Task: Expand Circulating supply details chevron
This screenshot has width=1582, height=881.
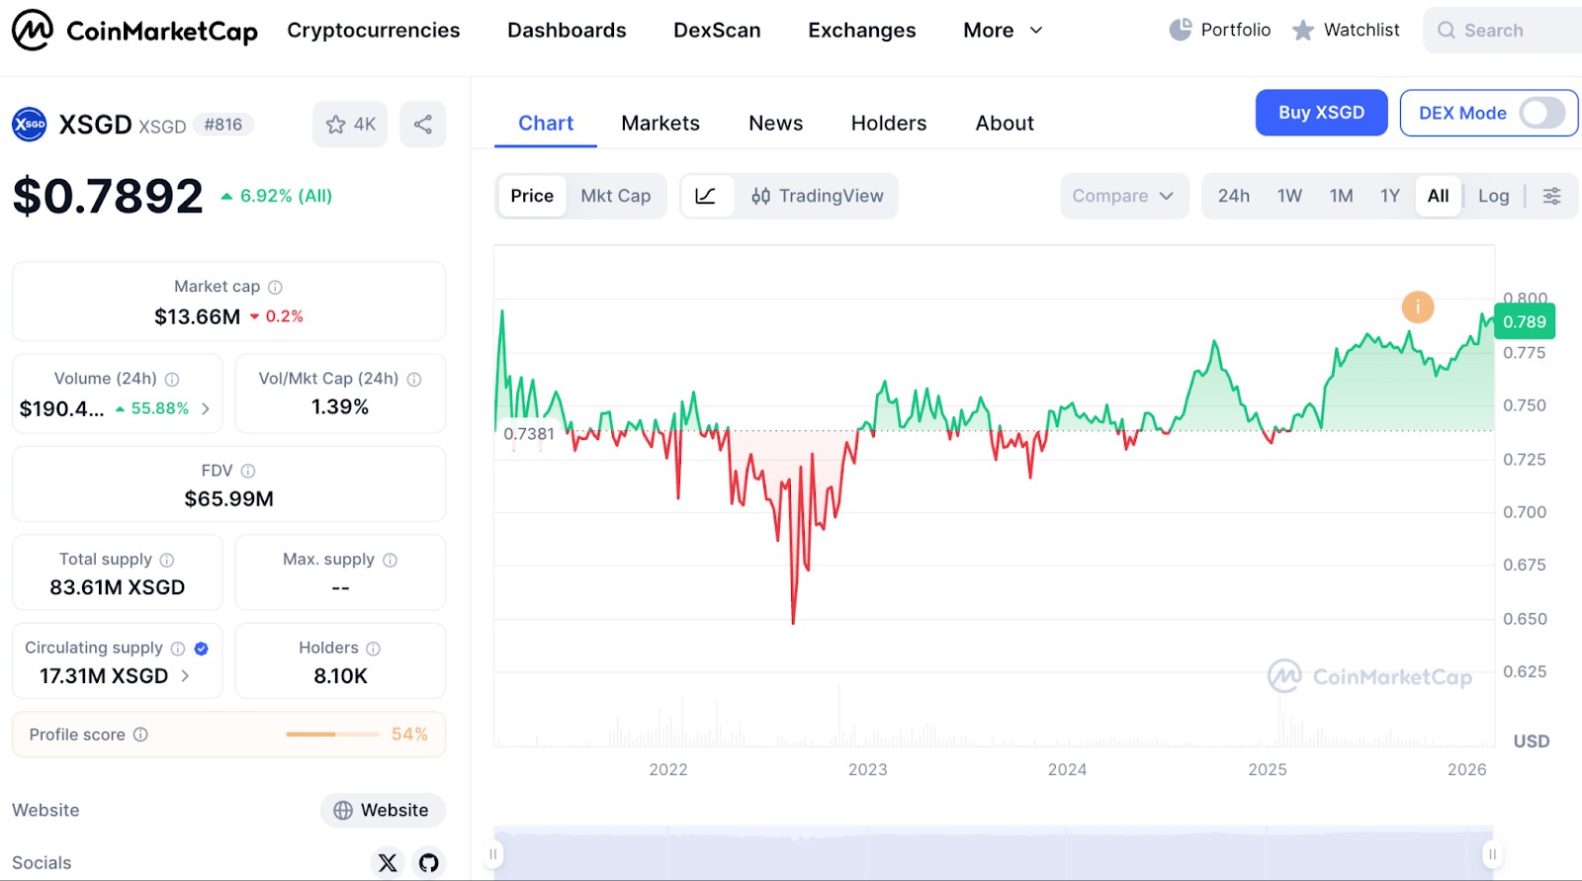Action: click(x=185, y=676)
